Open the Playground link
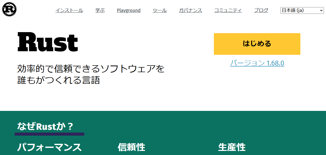 click(129, 10)
